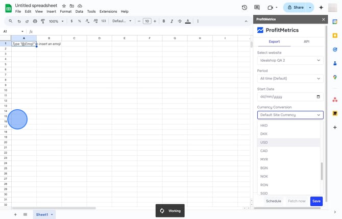Open more number formats 123

pyautogui.click(x=104, y=21)
